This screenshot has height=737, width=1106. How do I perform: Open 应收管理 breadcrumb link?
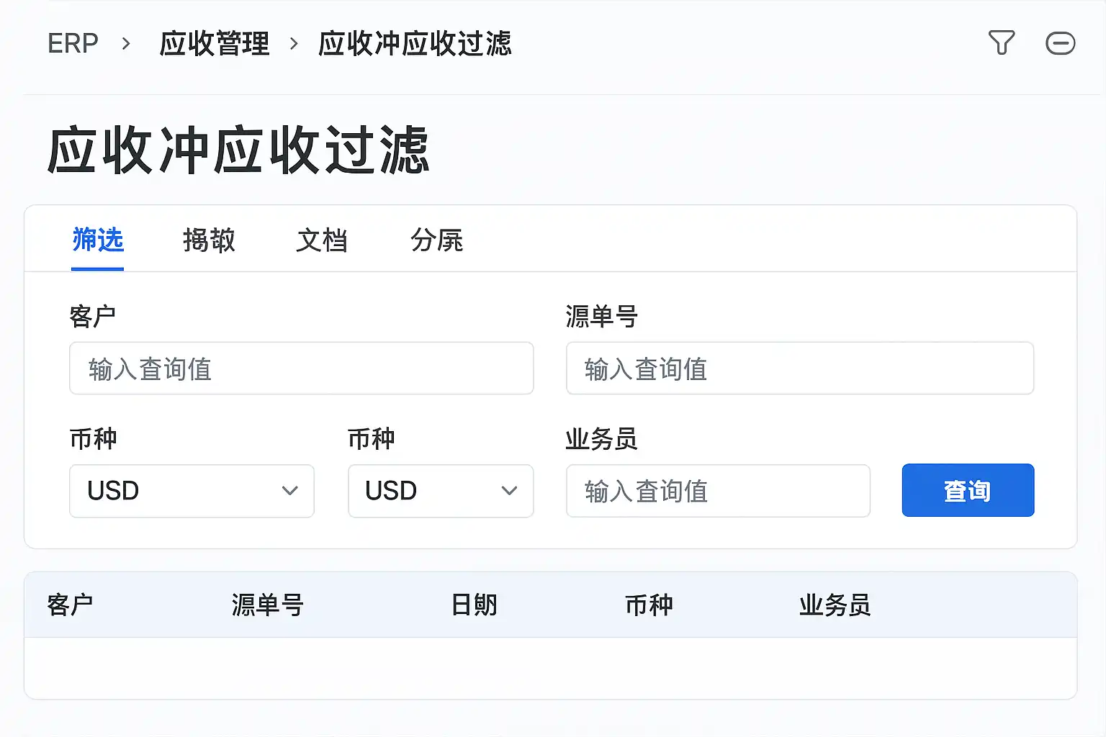click(x=215, y=44)
